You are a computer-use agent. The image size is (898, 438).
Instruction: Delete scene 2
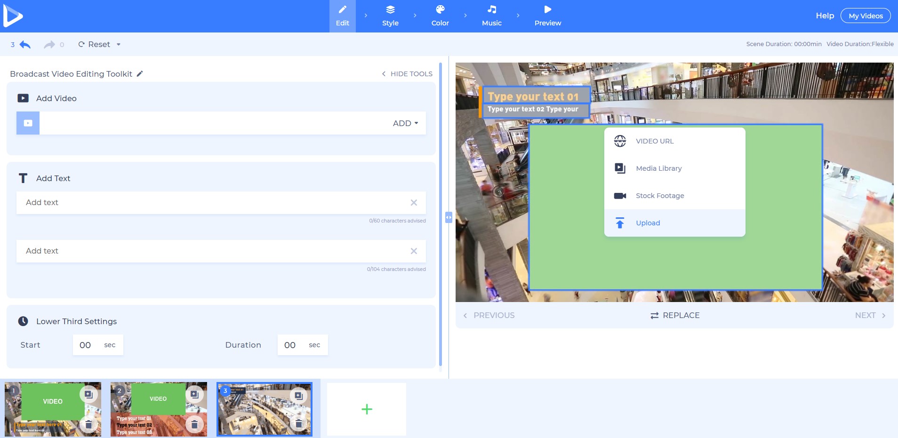(x=194, y=425)
